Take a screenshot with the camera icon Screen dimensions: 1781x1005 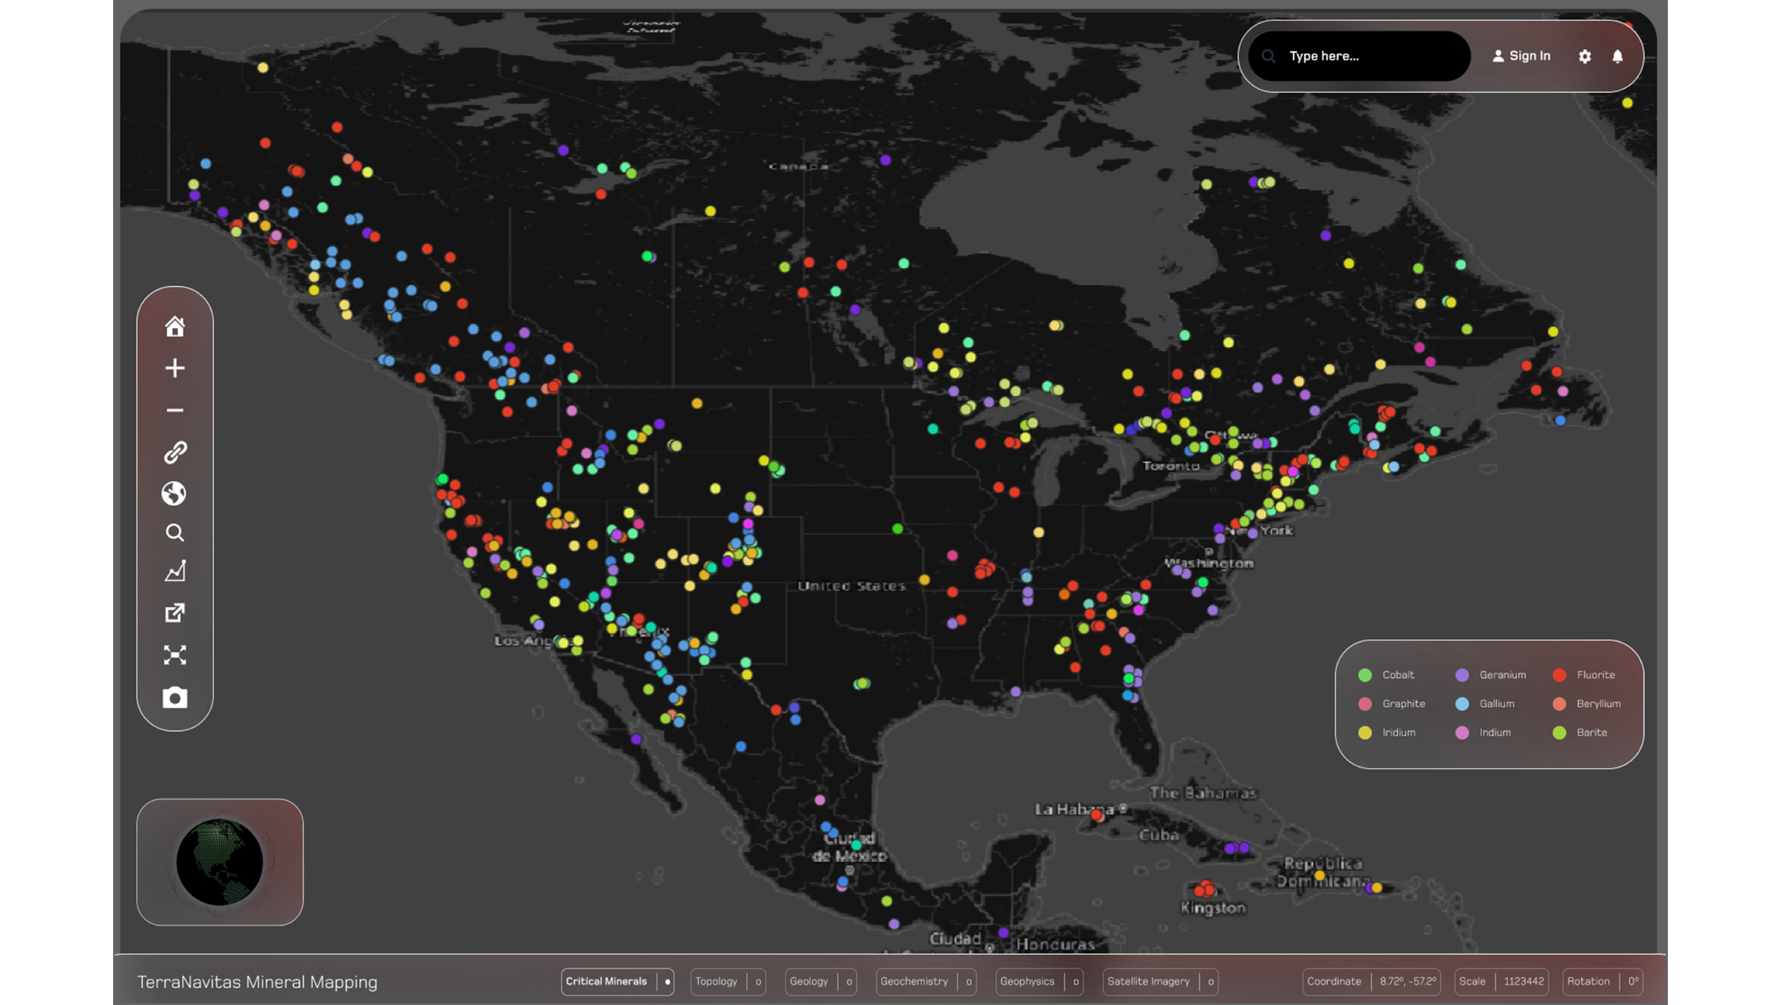[x=175, y=698]
